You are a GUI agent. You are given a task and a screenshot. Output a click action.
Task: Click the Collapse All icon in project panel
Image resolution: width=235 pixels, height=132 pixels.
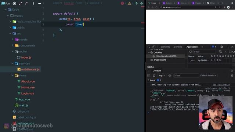[26, 3]
